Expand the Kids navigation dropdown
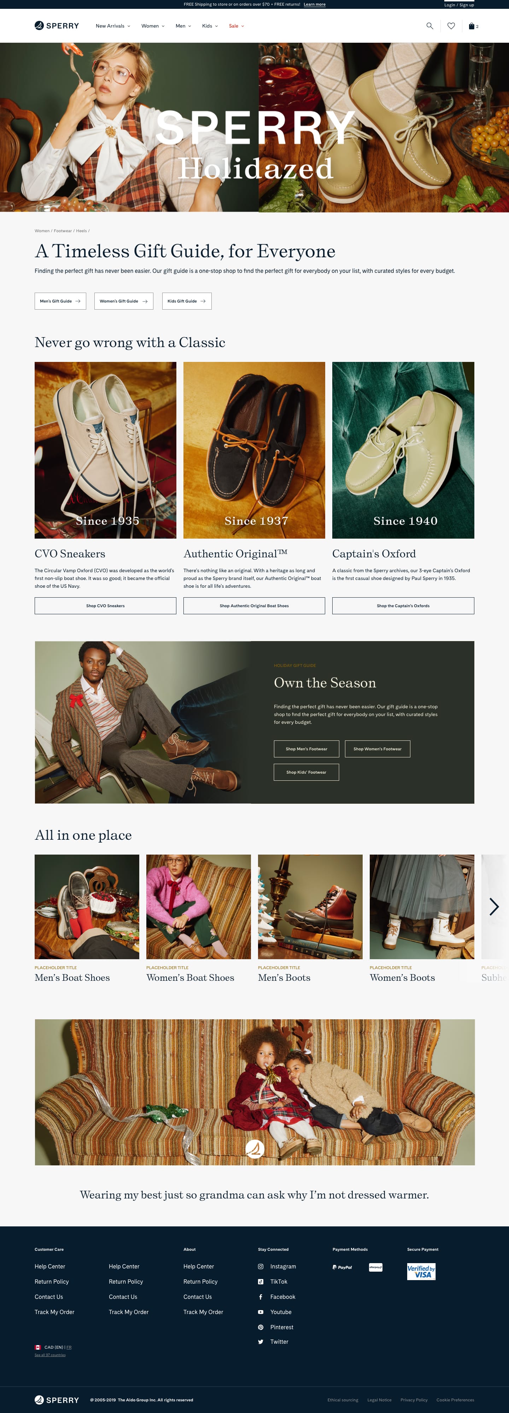The height and width of the screenshot is (1413, 509). [210, 26]
